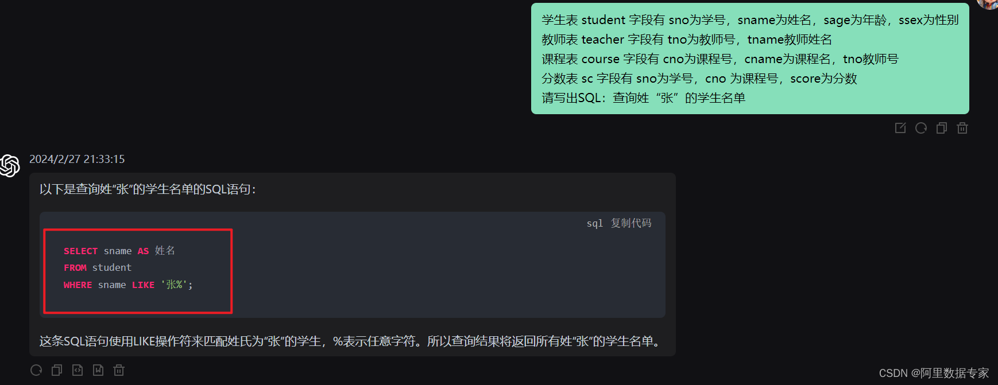
Task: Click the LIKE operator explanation paragraph
Action: tap(351, 341)
